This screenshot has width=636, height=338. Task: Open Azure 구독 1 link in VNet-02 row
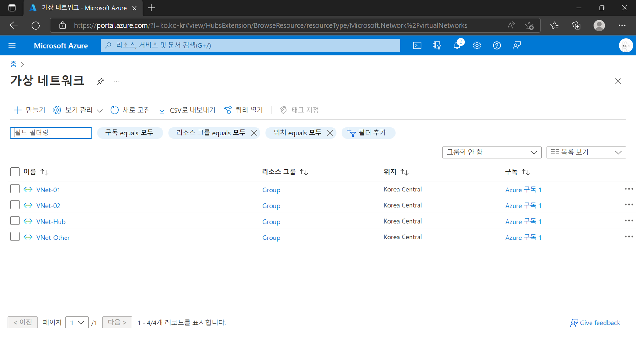[x=523, y=206]
